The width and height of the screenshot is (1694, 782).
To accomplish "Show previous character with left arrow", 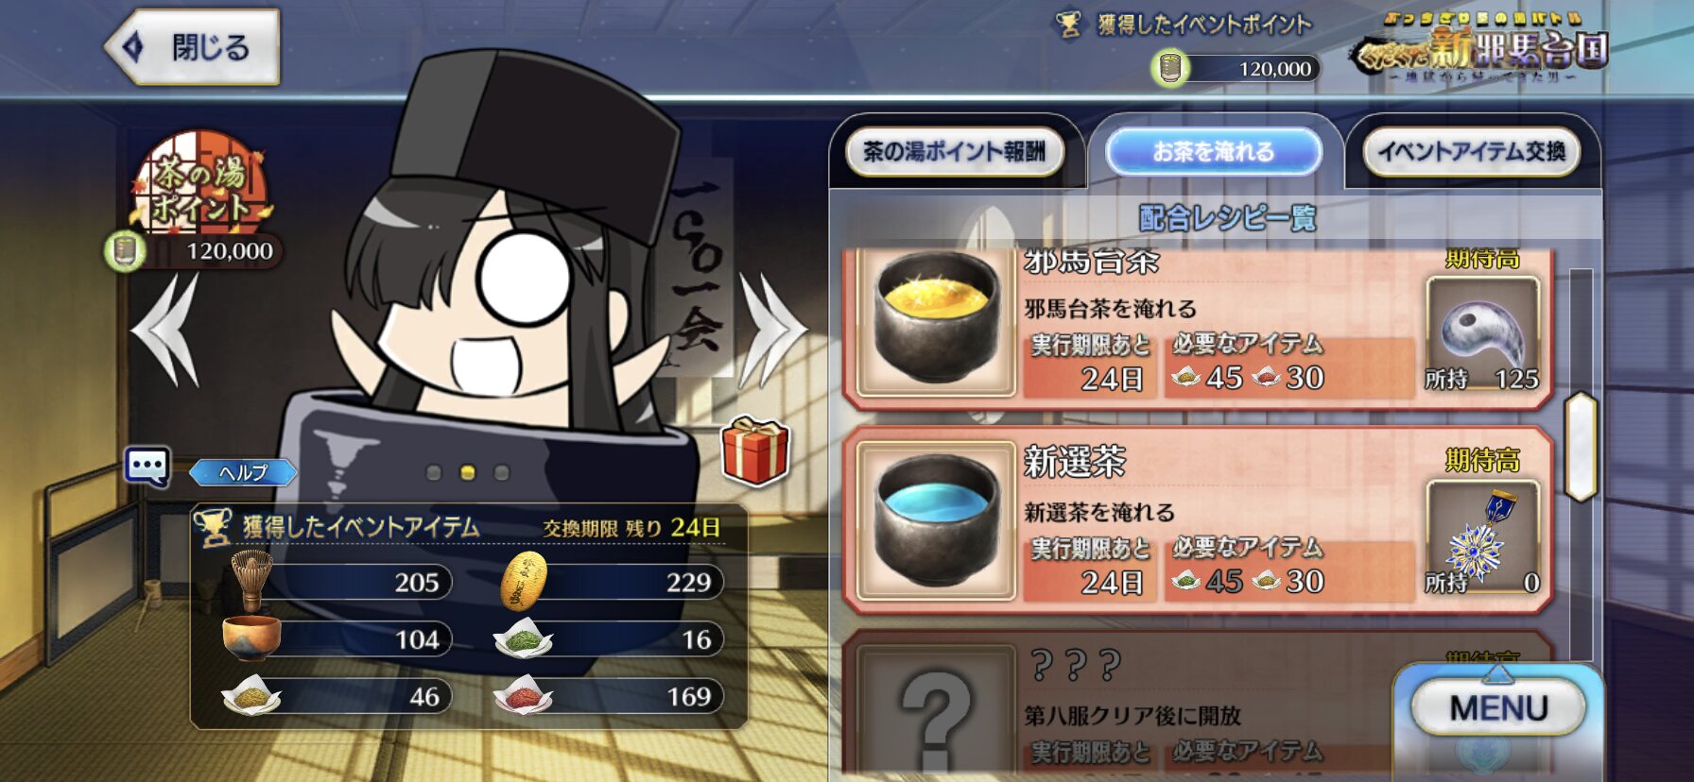I will [167, 331].
